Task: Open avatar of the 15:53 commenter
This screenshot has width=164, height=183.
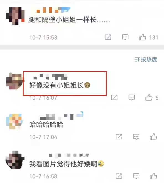Action: [x=15, y=16]
